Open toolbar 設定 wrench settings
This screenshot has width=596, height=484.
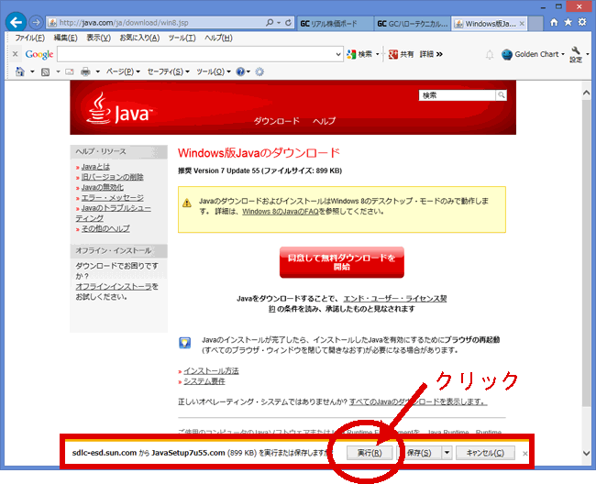point(576,54)
